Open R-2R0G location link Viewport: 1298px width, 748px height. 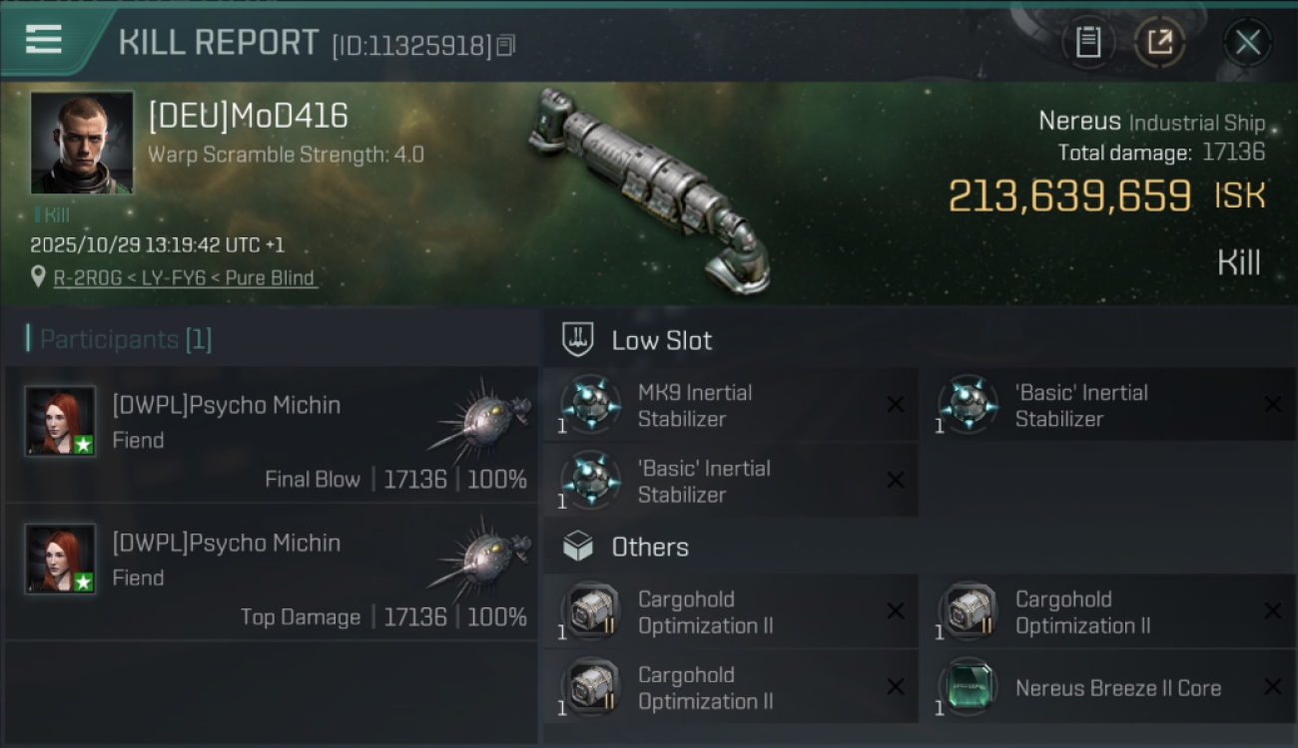coord(185,278)
